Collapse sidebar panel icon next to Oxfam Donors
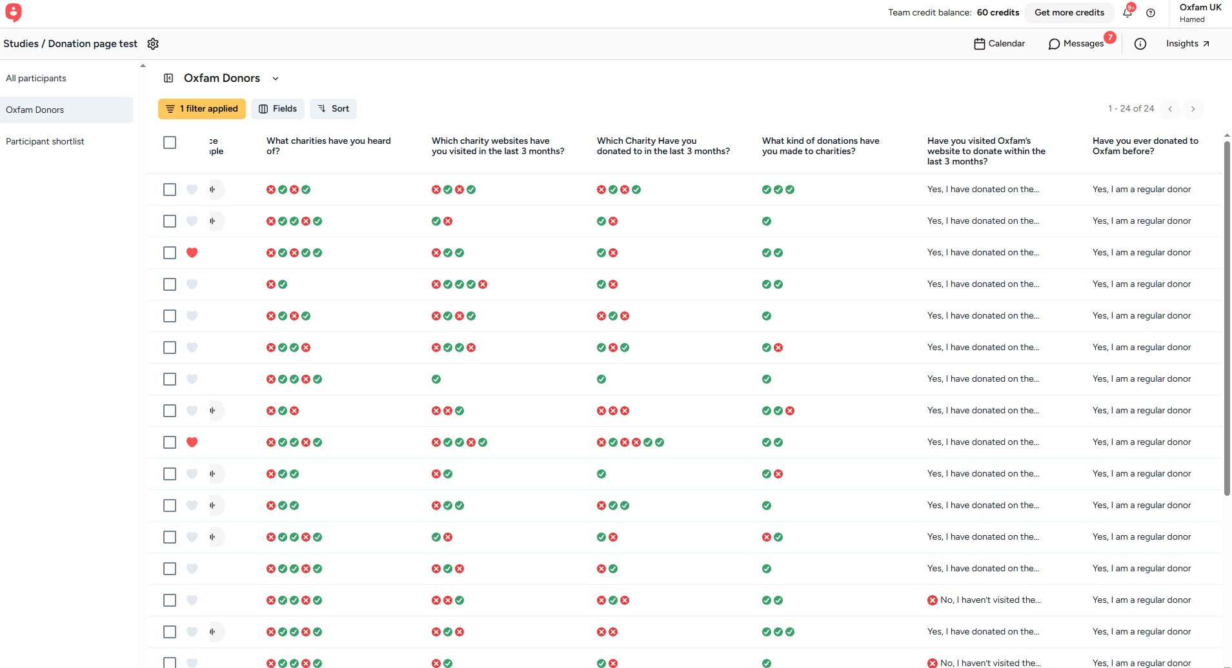Image resolution: width=1232 pixels, height=668 pixels. pyautogui.click(x=168, y=78)
